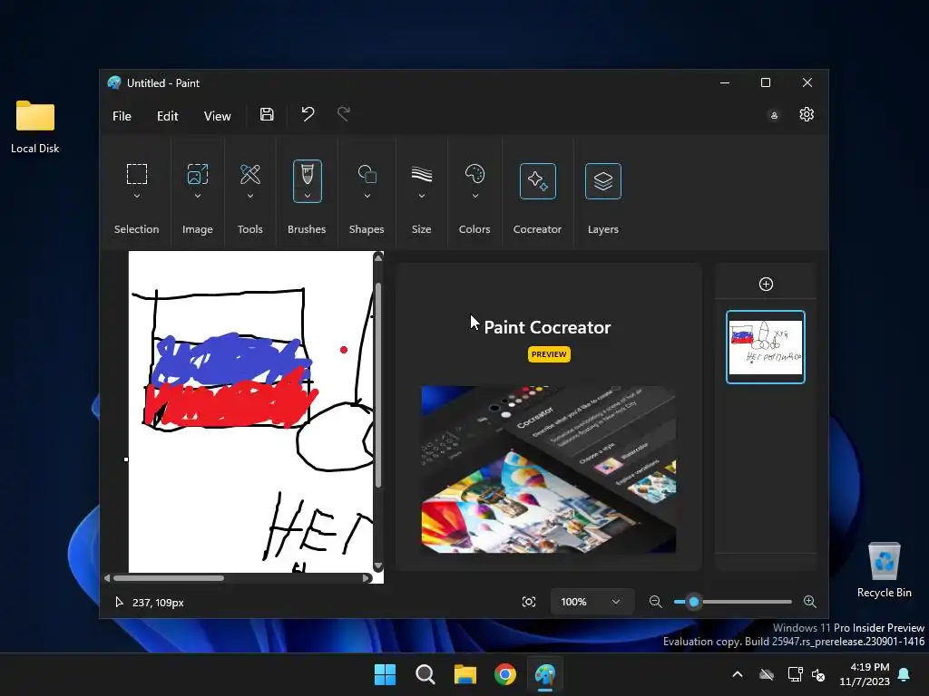Open the Edit menu
Viewport: 929px width, 696px height.
click(x=167, y=116)
